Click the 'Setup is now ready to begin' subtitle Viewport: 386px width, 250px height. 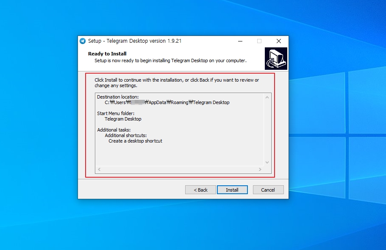click(170, 60)
